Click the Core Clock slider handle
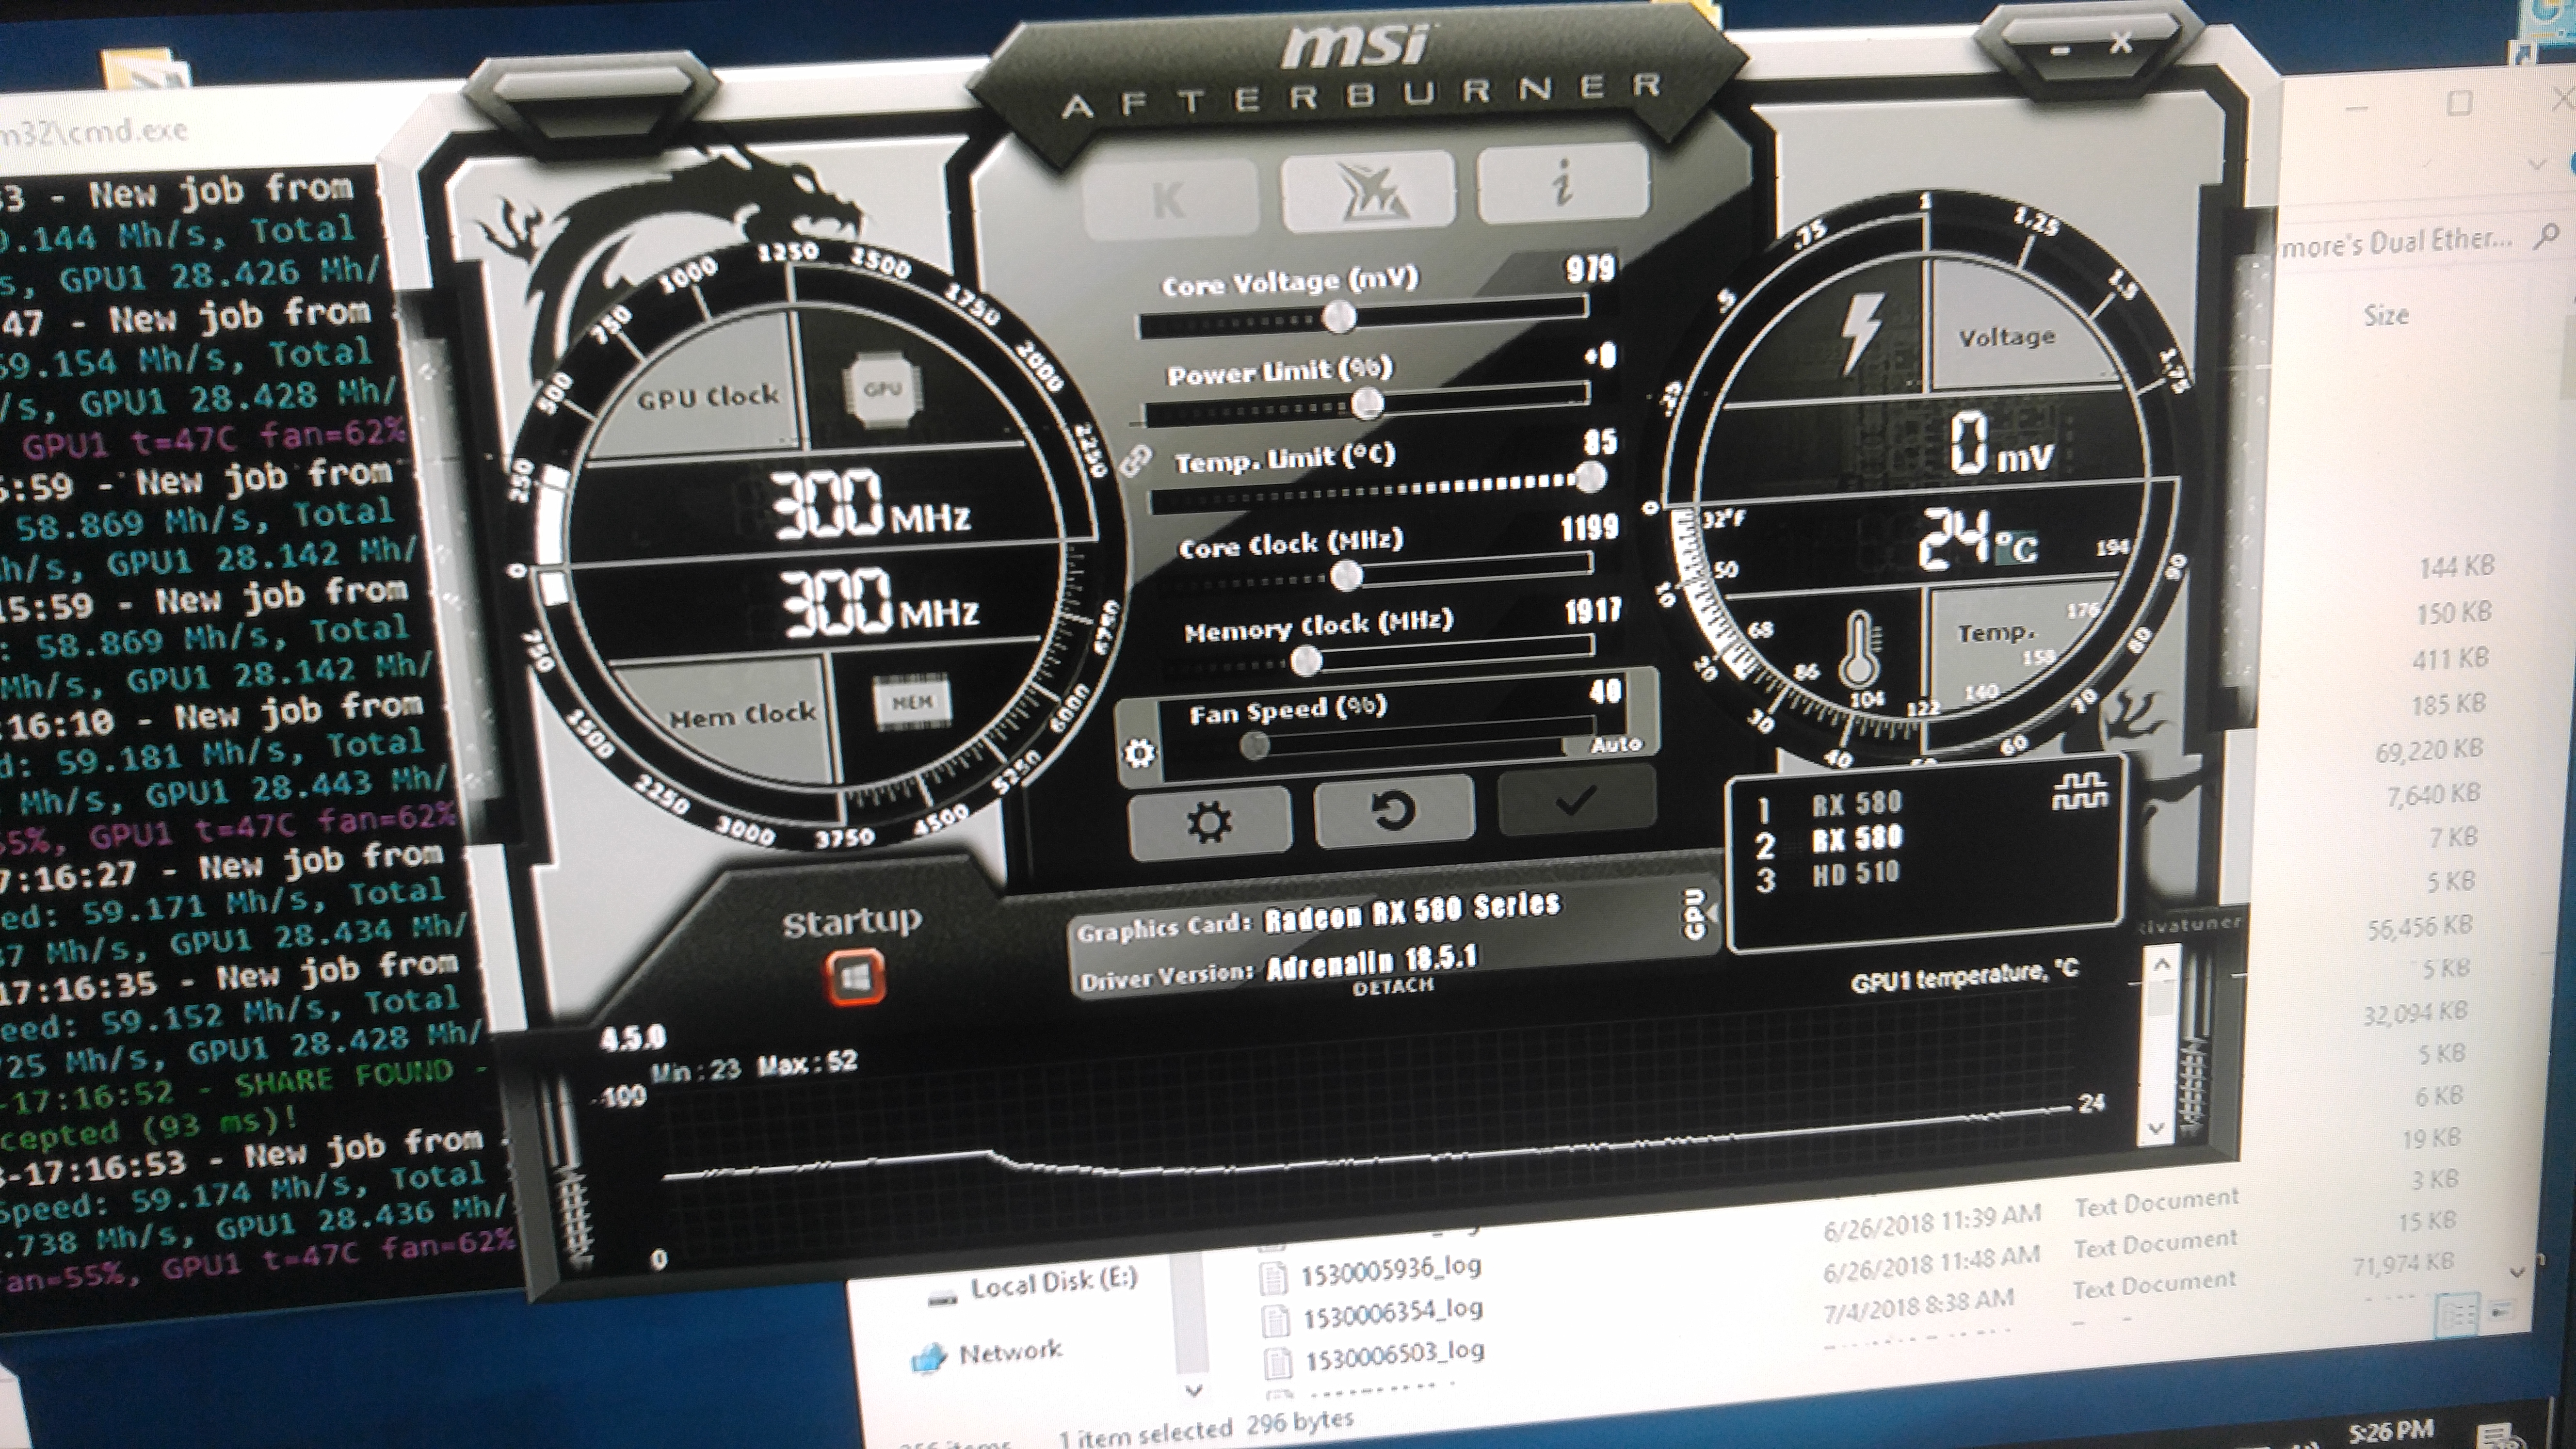 pyautogui.click(x=1346, y=576)
